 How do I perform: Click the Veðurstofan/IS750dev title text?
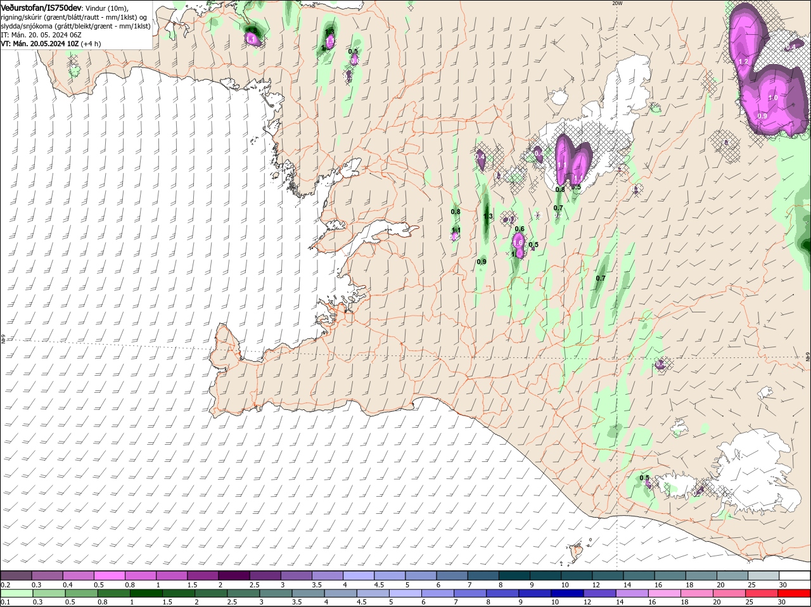pyautogui.click(x=41, y=7)
